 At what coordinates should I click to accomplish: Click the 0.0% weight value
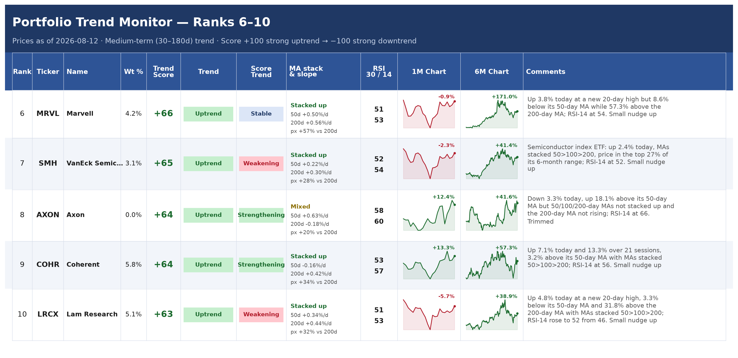(133, 215)
